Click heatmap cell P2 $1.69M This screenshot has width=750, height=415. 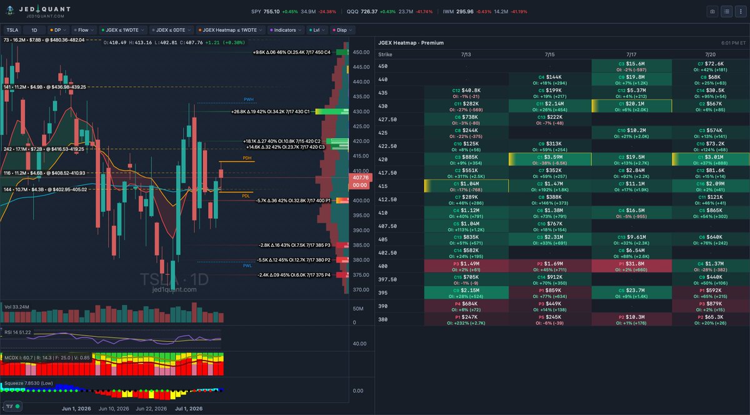(x=549, y=266)
